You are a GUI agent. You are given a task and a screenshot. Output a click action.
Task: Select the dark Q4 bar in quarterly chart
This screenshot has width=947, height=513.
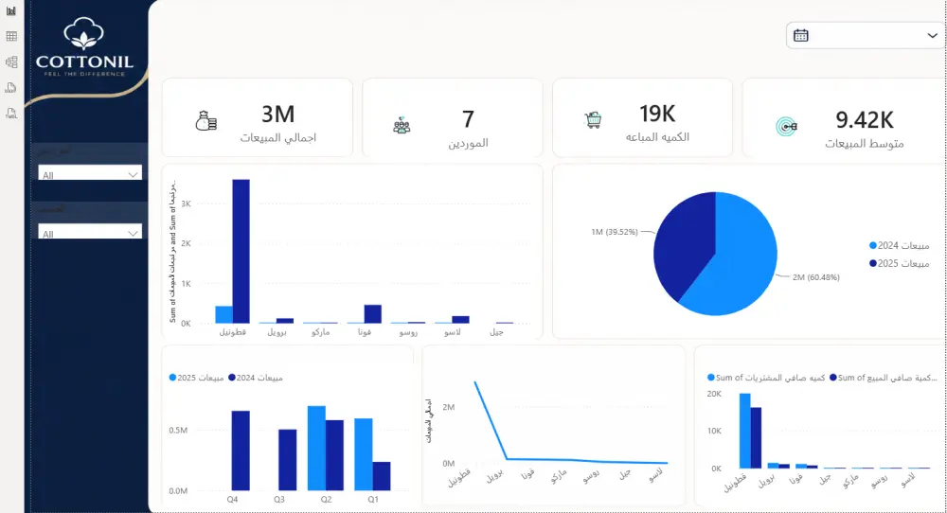[241, 451]
